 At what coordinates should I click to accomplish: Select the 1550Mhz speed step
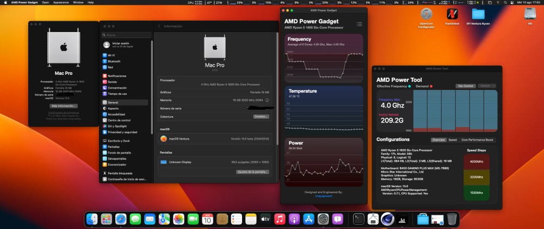[477, 193]
